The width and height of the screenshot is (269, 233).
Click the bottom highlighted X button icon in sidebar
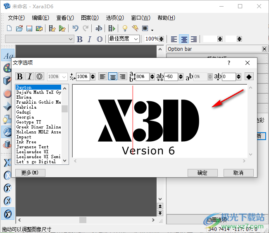click(x=7, y=214)
